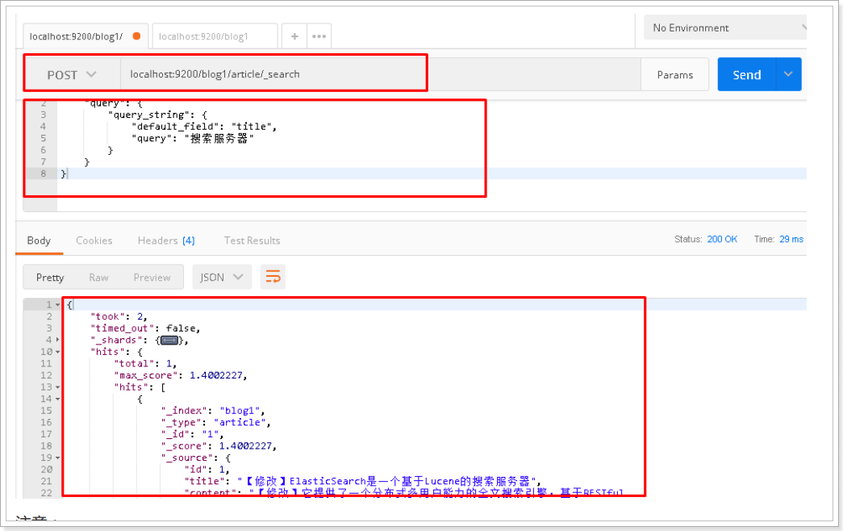Open the Send button dropdown arrow
Viewport: 843px width, 531px height.
pyautogui.click(x=788, y=74)
